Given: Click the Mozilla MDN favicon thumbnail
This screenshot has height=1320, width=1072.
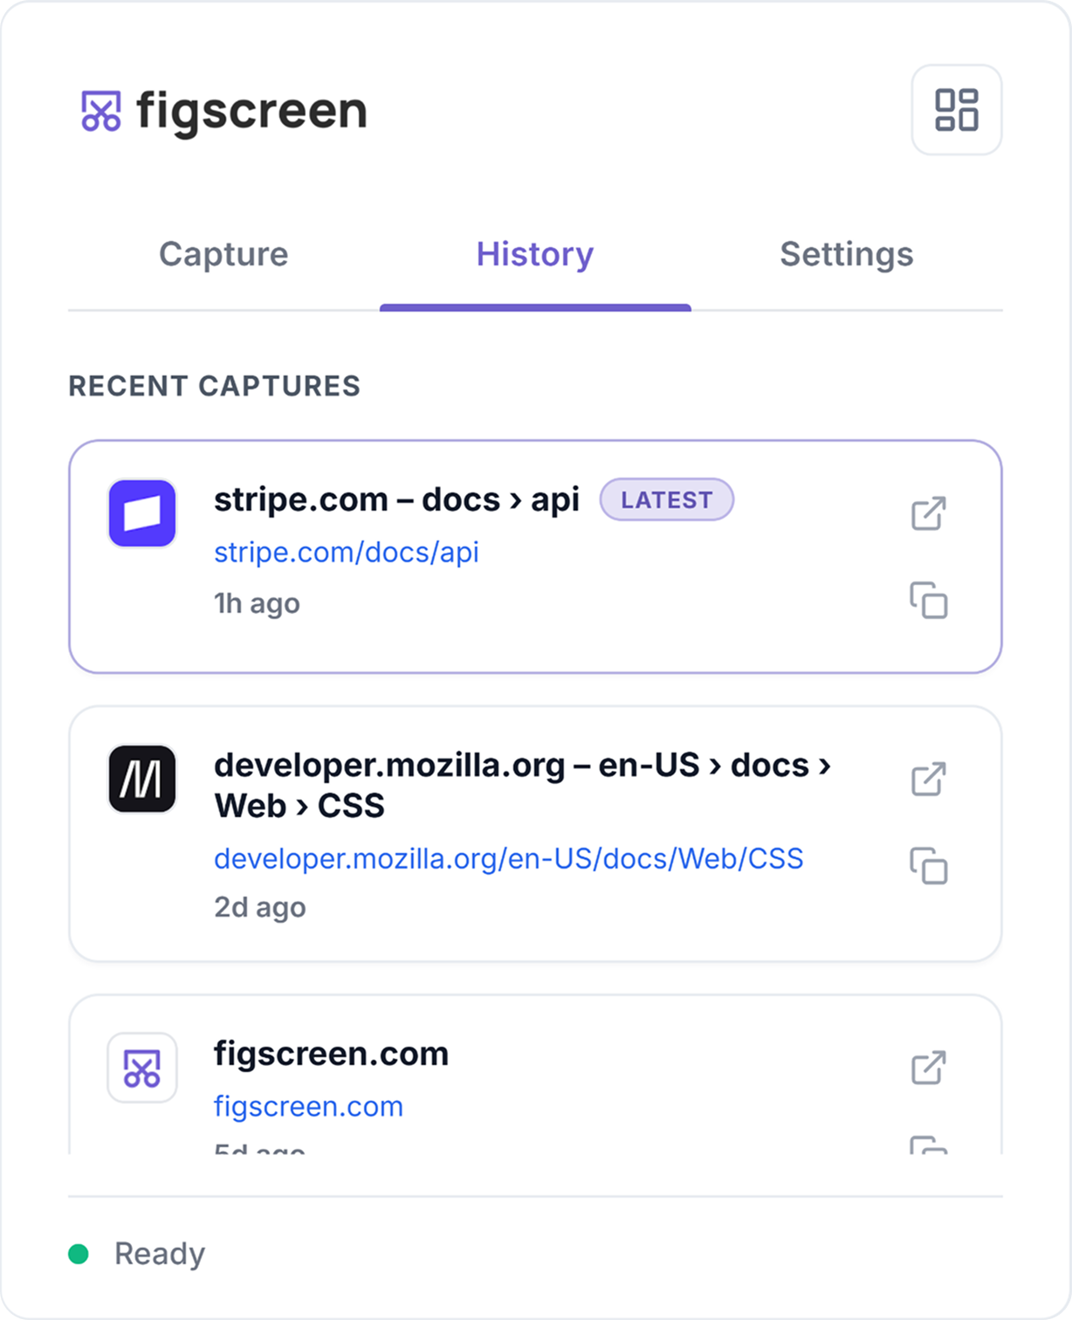Looking at the screenshot, I should [x=142, y=779].
